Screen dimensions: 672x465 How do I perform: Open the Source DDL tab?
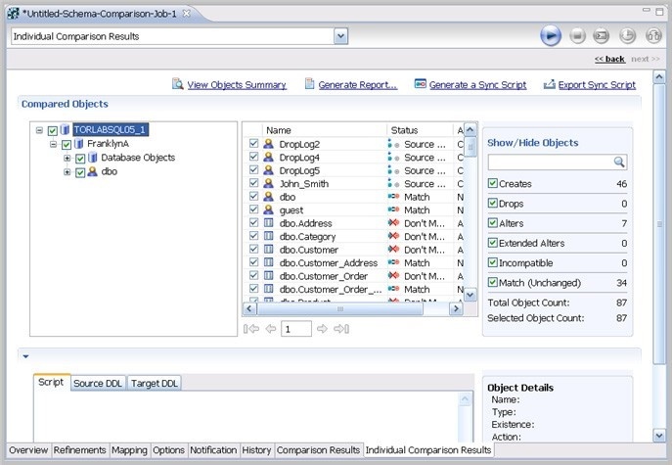pos(98,383)
